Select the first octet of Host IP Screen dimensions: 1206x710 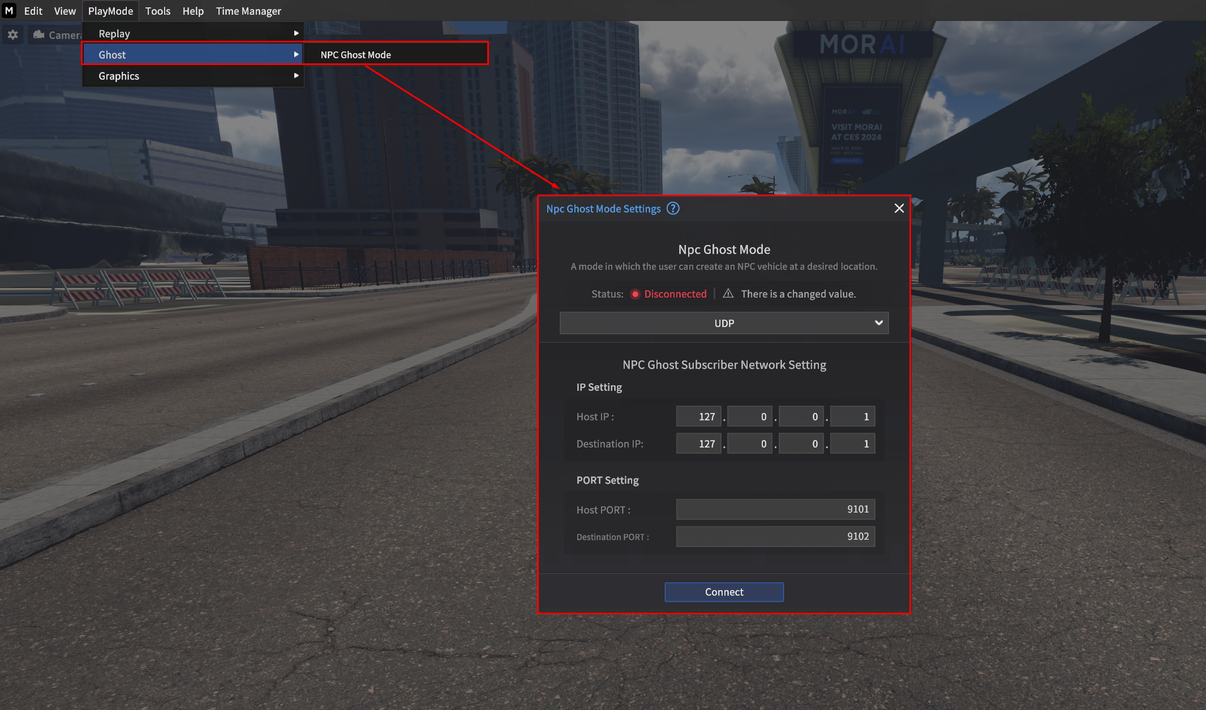698,417
